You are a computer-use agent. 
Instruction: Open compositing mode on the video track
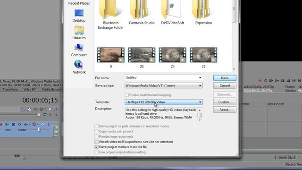click(45, 115)
